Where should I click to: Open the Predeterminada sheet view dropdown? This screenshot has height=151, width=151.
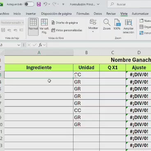[x=12, y=23]
